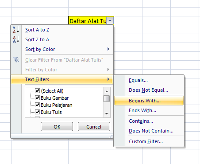The image size is (200, 164).
Task: Click the Buku Pelajaran list label
Action: 57,105
